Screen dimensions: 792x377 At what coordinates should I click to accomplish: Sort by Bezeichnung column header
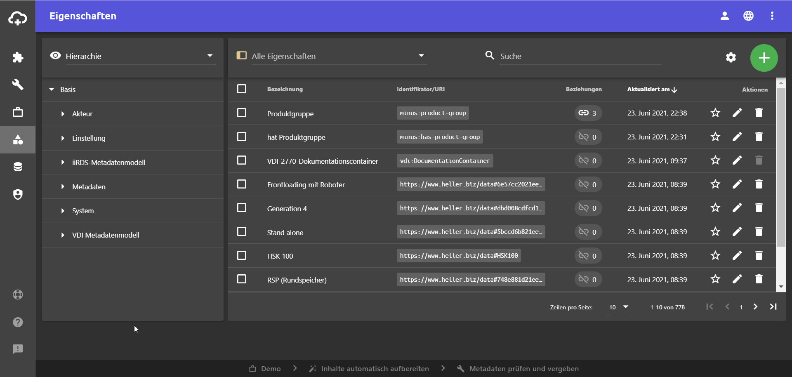(x=285, y=89)
